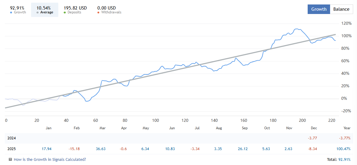Screen dimensions: 357x165
Task: Toggle the 0.00 USD Withdrawals series
Action: pyautogui.click(x=109, y=10)
